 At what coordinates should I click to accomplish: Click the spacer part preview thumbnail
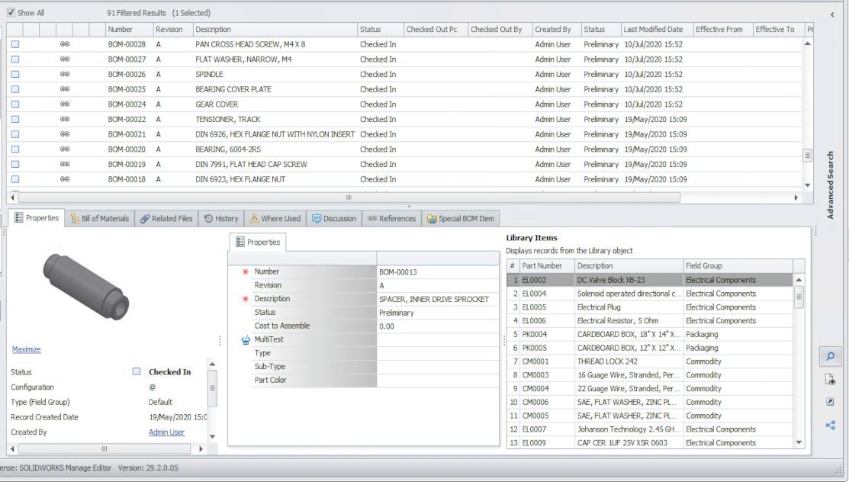coord(85,285)
